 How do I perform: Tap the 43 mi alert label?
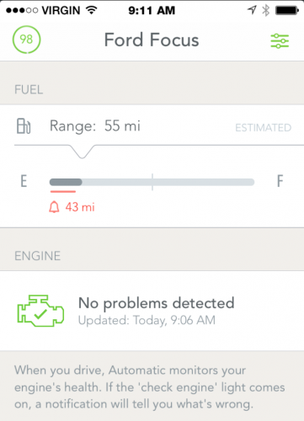click(x=80, y=207)
